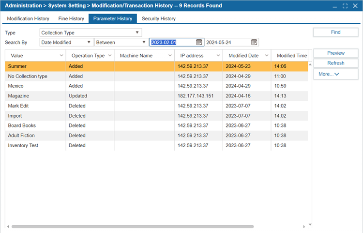Expand the Between condition dropdown

[x=144, y=42]
